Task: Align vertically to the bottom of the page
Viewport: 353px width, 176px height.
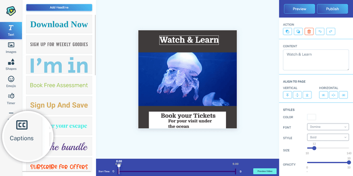Action: tap(307, 95)
